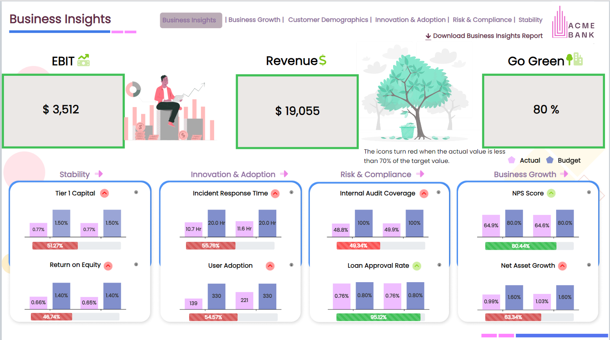
Task: Click the Actual legend swatch
Action: (x=512, y=160)
